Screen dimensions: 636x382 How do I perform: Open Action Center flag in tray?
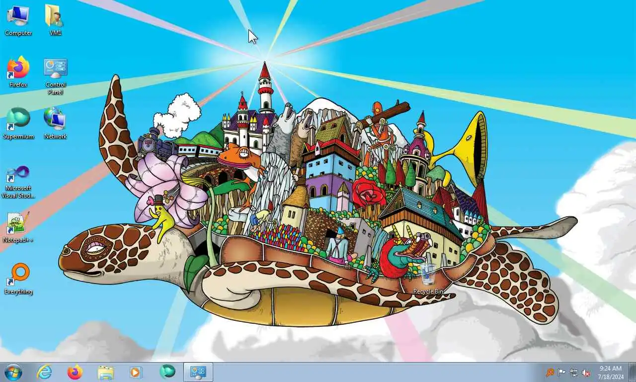click(561, 373)
